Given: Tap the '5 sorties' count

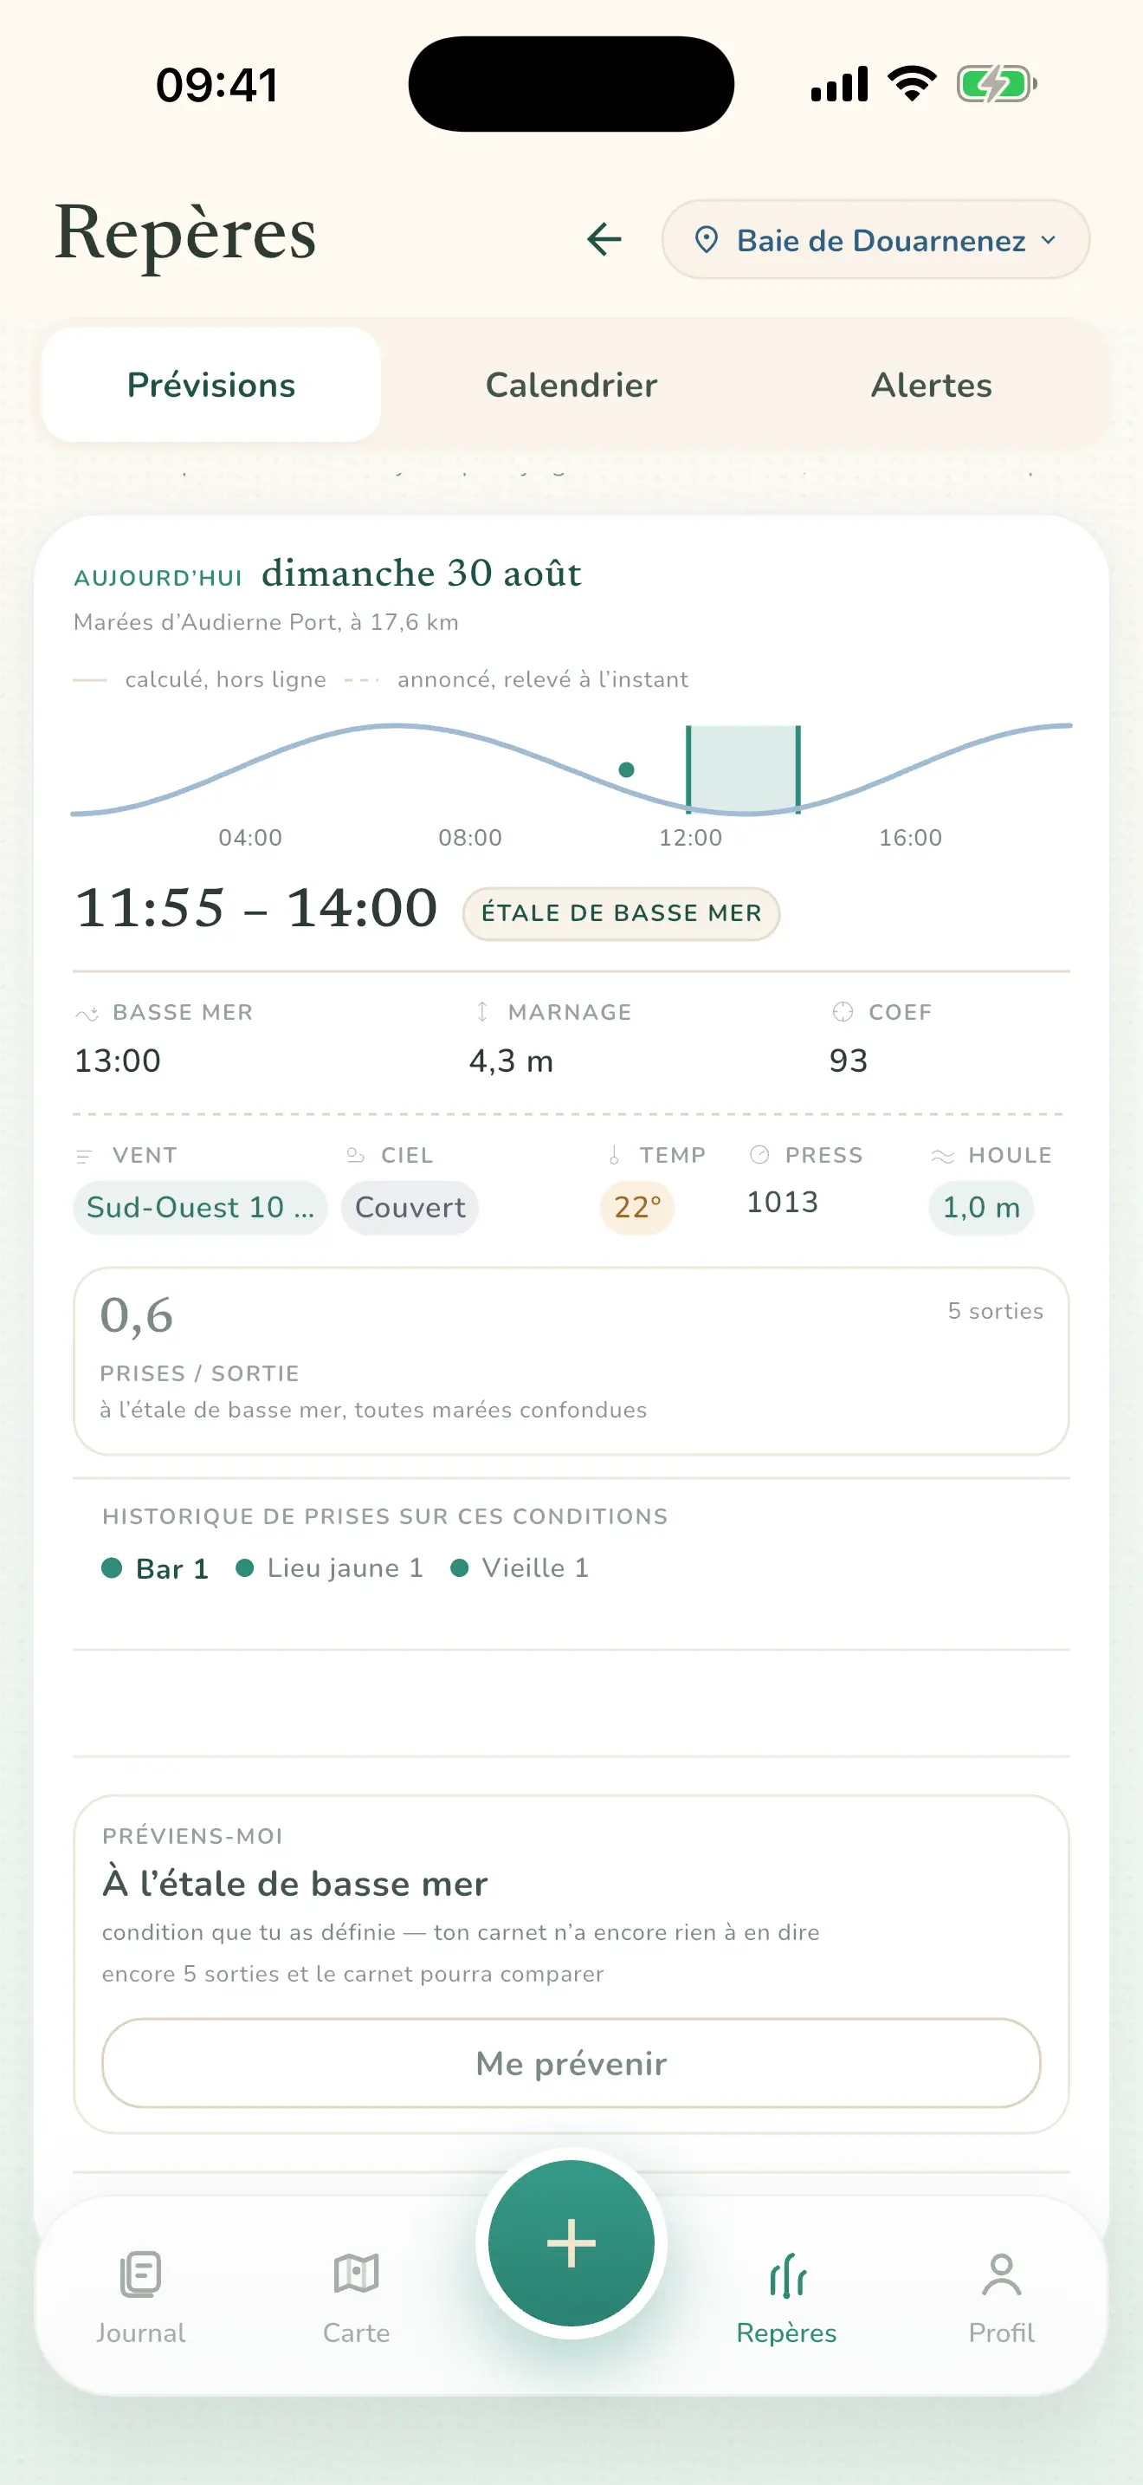Looking at the screenshot, I should 995,1310.
